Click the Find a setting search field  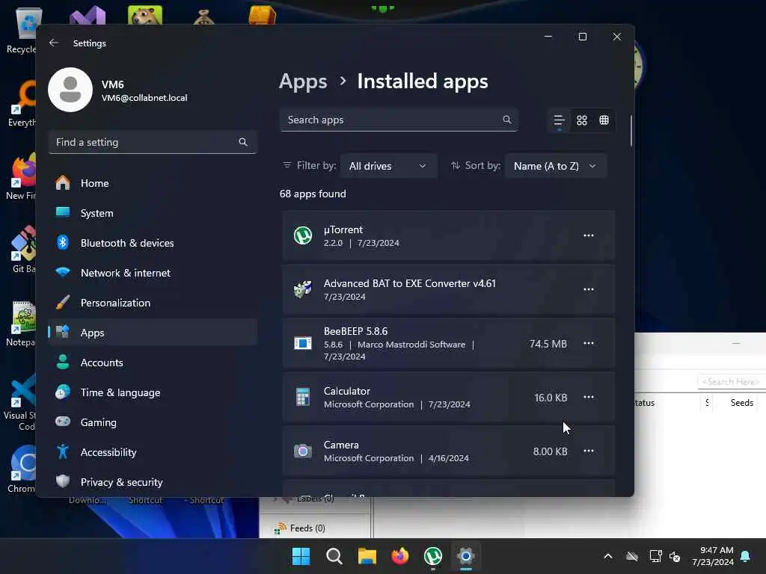pyautogui.click(x=153, y=142)
